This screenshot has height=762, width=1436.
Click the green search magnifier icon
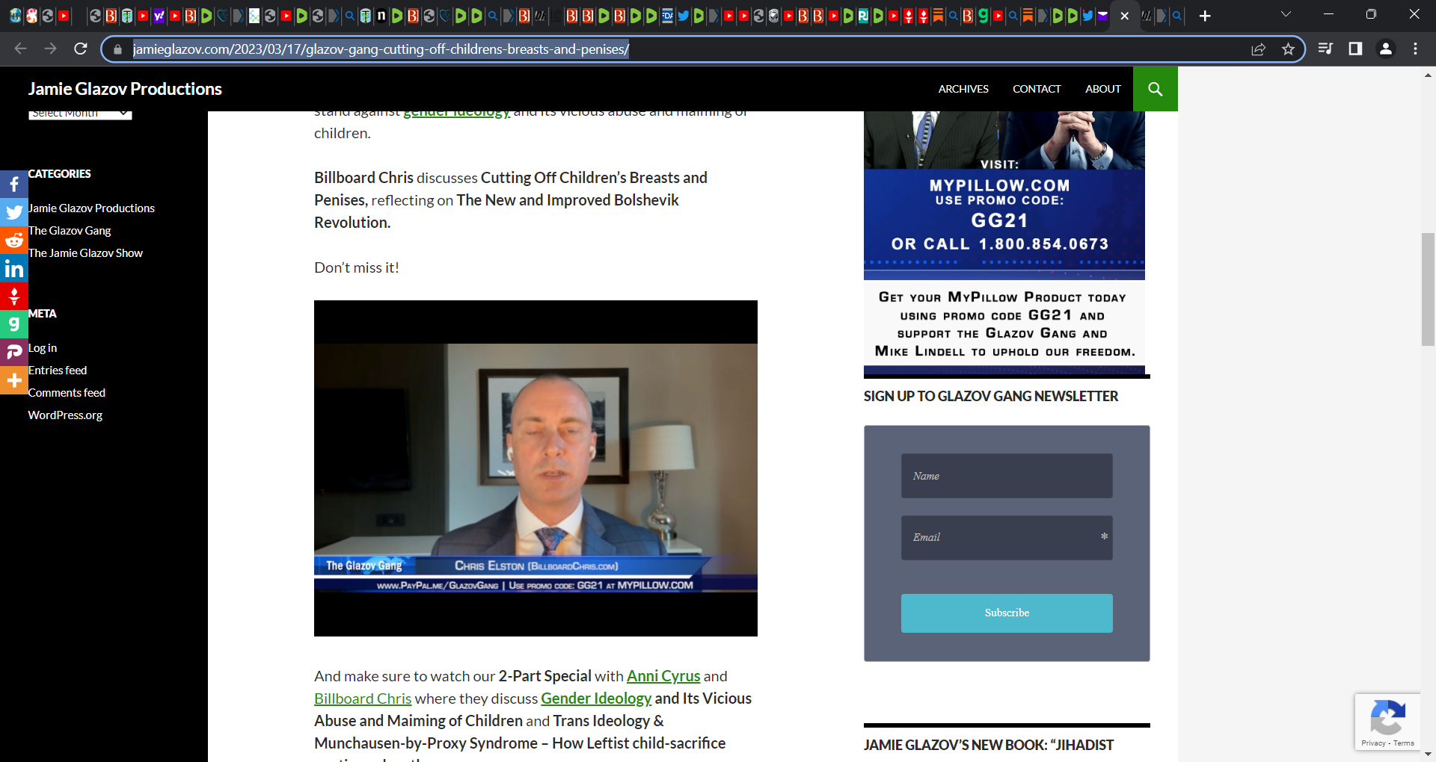coord(1155,89)
